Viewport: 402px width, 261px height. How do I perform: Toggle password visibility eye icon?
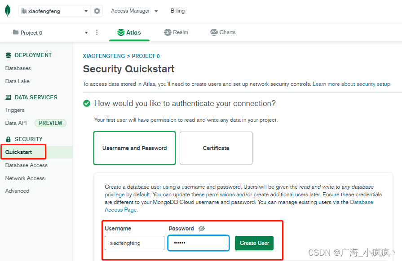(x=202, y=229)
